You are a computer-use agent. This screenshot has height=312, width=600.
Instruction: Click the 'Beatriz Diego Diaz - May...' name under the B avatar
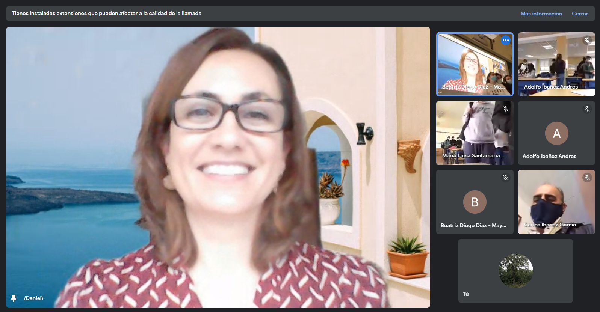(473, 225)
